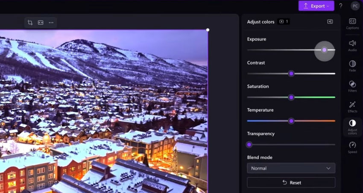Open the more options ellipsis menu
363x193 pixels.
51,23
